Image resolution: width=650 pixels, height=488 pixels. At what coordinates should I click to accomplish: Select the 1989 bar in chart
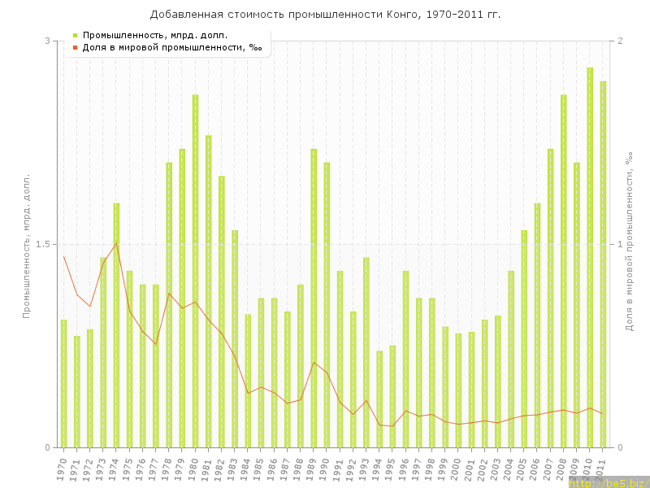(x=314, y=298)
